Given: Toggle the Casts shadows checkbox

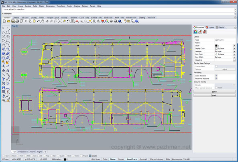Looking at the screenshot, I should (x=216, y=76).
